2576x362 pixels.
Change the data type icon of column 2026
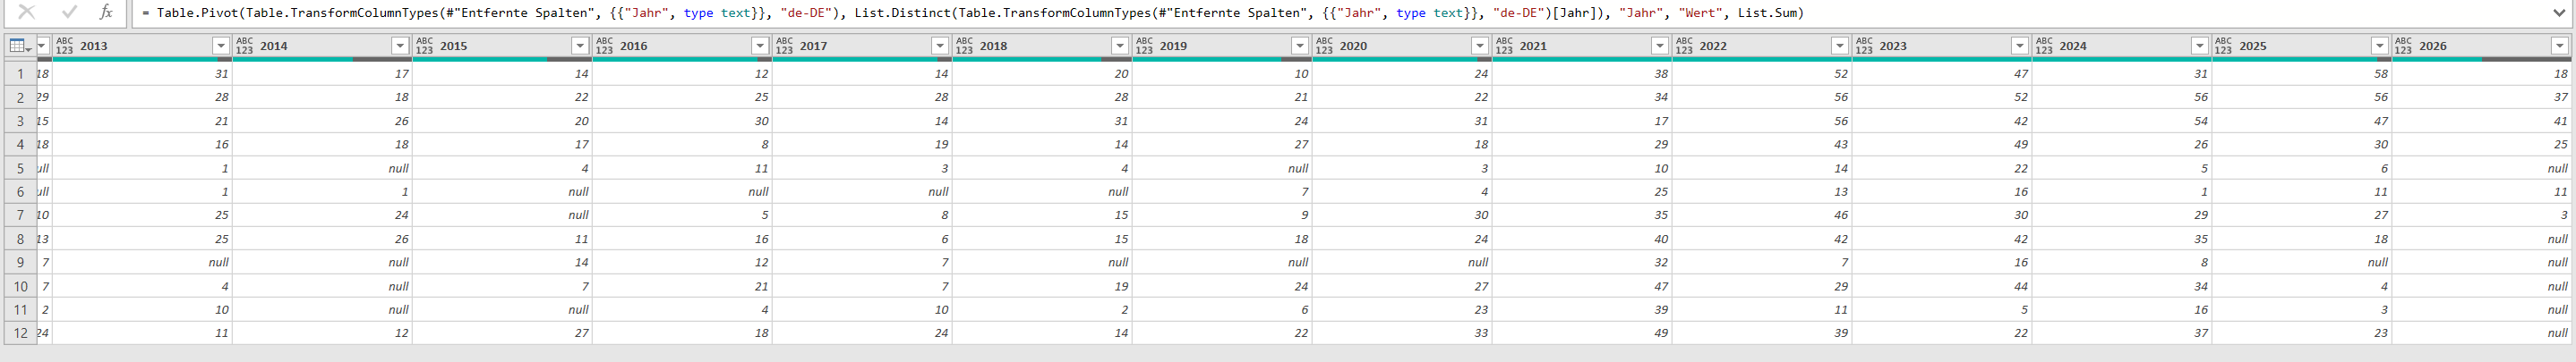pyautogui.click(x=2405, y=46)
